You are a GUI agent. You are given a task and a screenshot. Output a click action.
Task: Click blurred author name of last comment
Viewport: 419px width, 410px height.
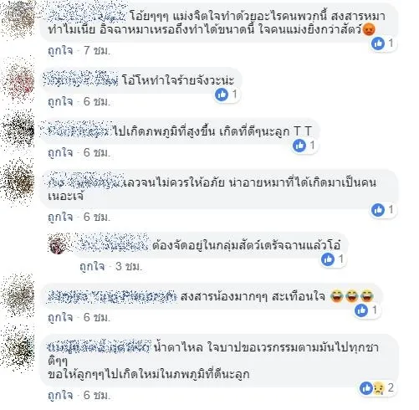pos(99,348)
